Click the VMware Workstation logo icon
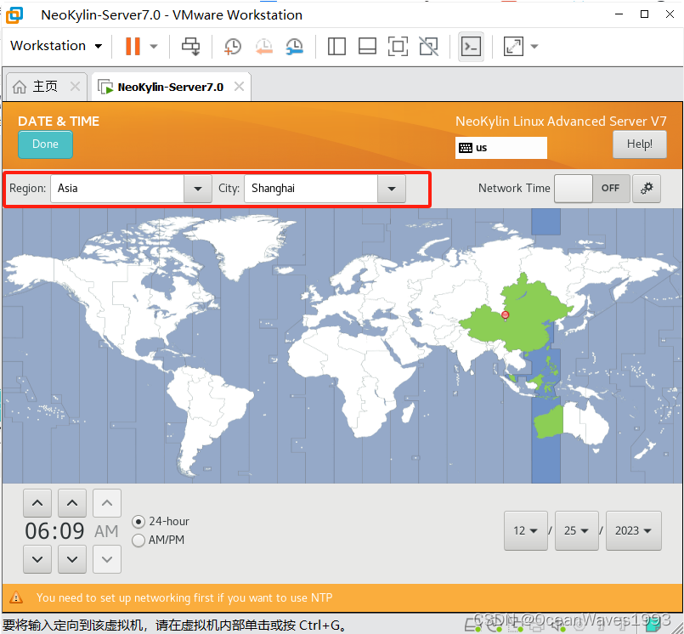The height and width of the screenshot is (634, 684). [x=14, y=14]
